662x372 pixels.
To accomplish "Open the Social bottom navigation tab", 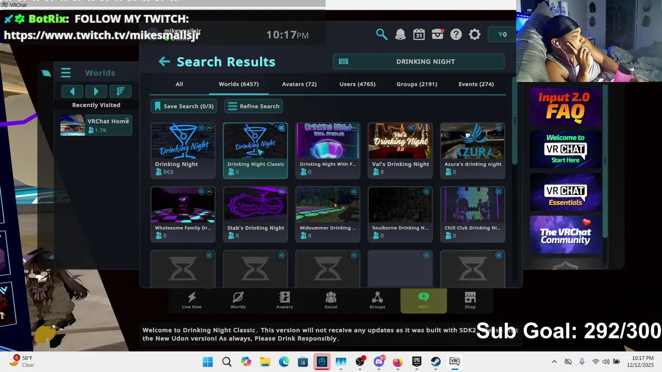I will coord(331,300).
